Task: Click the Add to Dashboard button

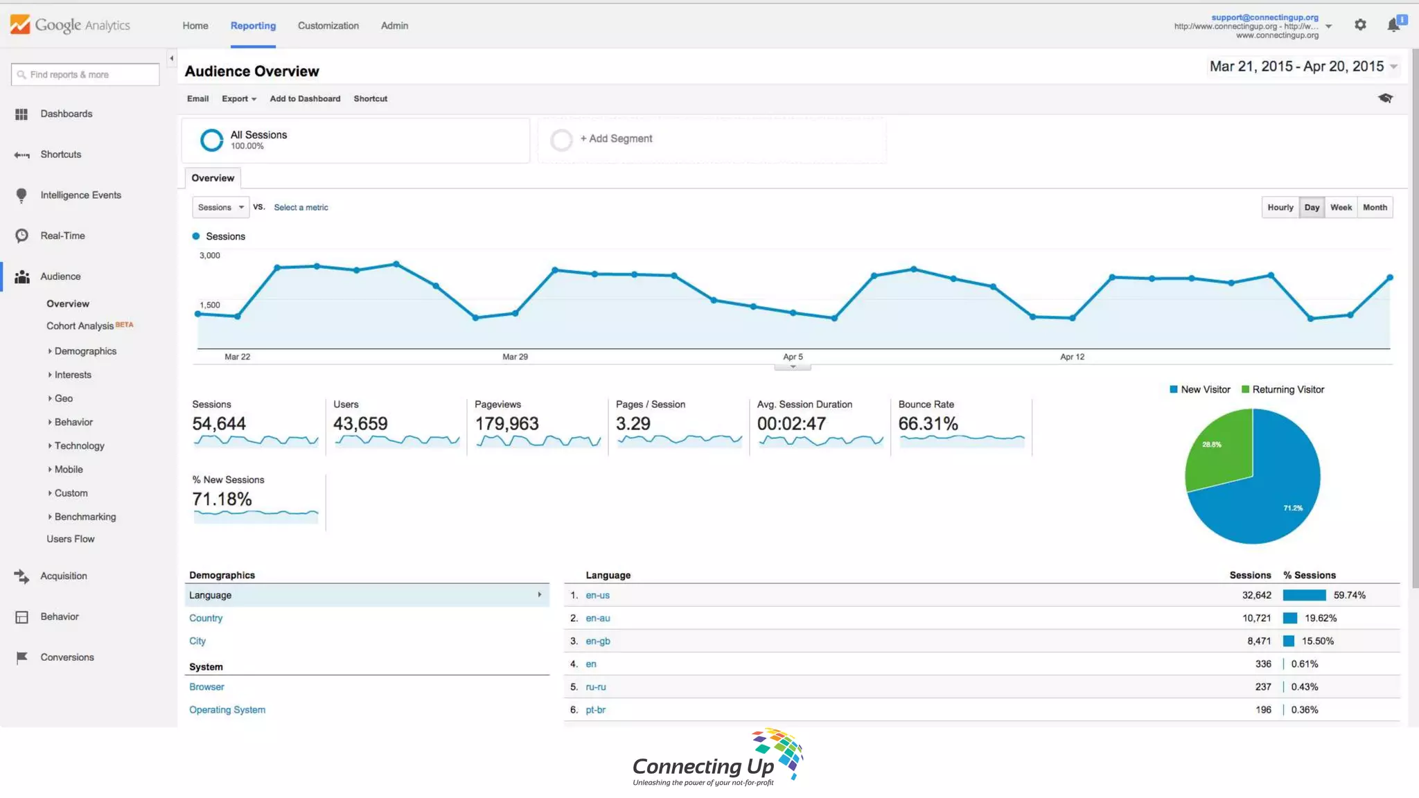Action: tap(305, 98)
